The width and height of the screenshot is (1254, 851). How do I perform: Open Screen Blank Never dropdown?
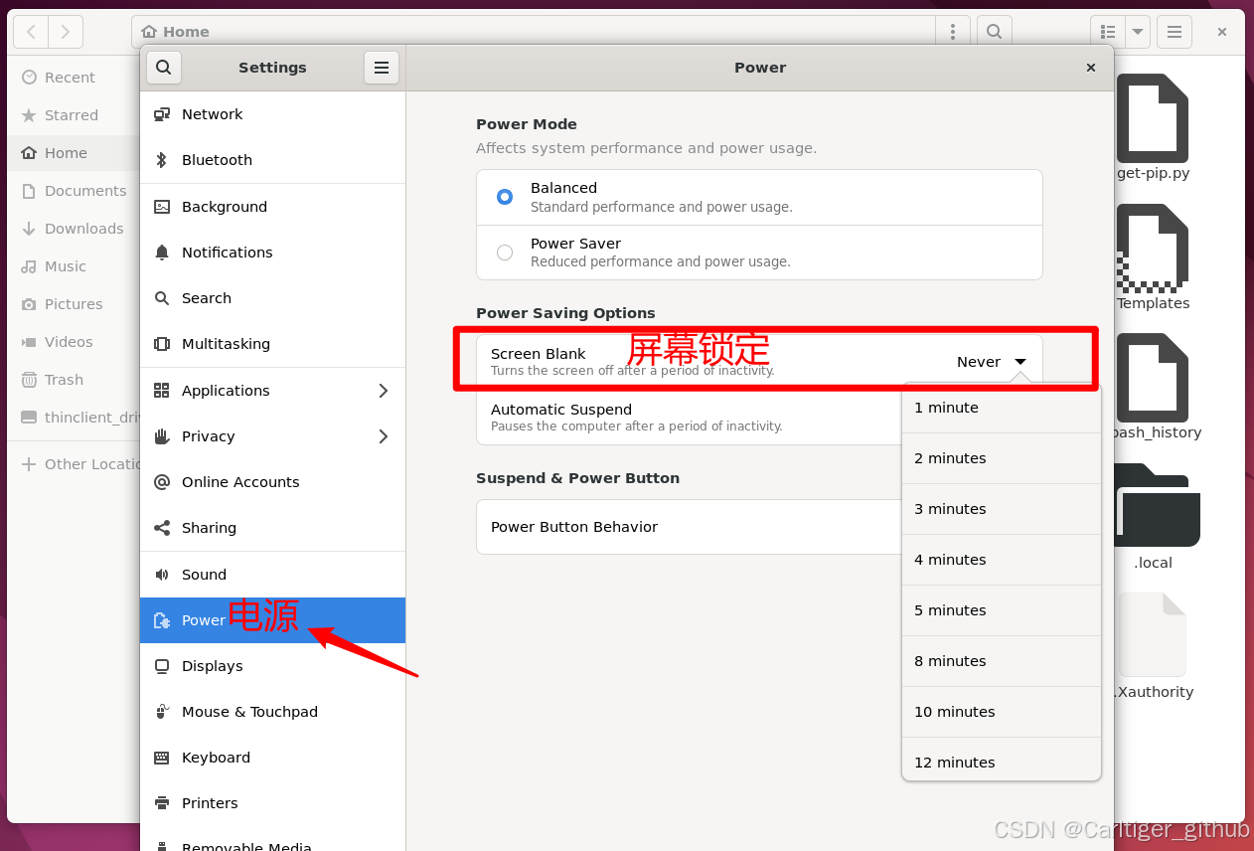991,362
